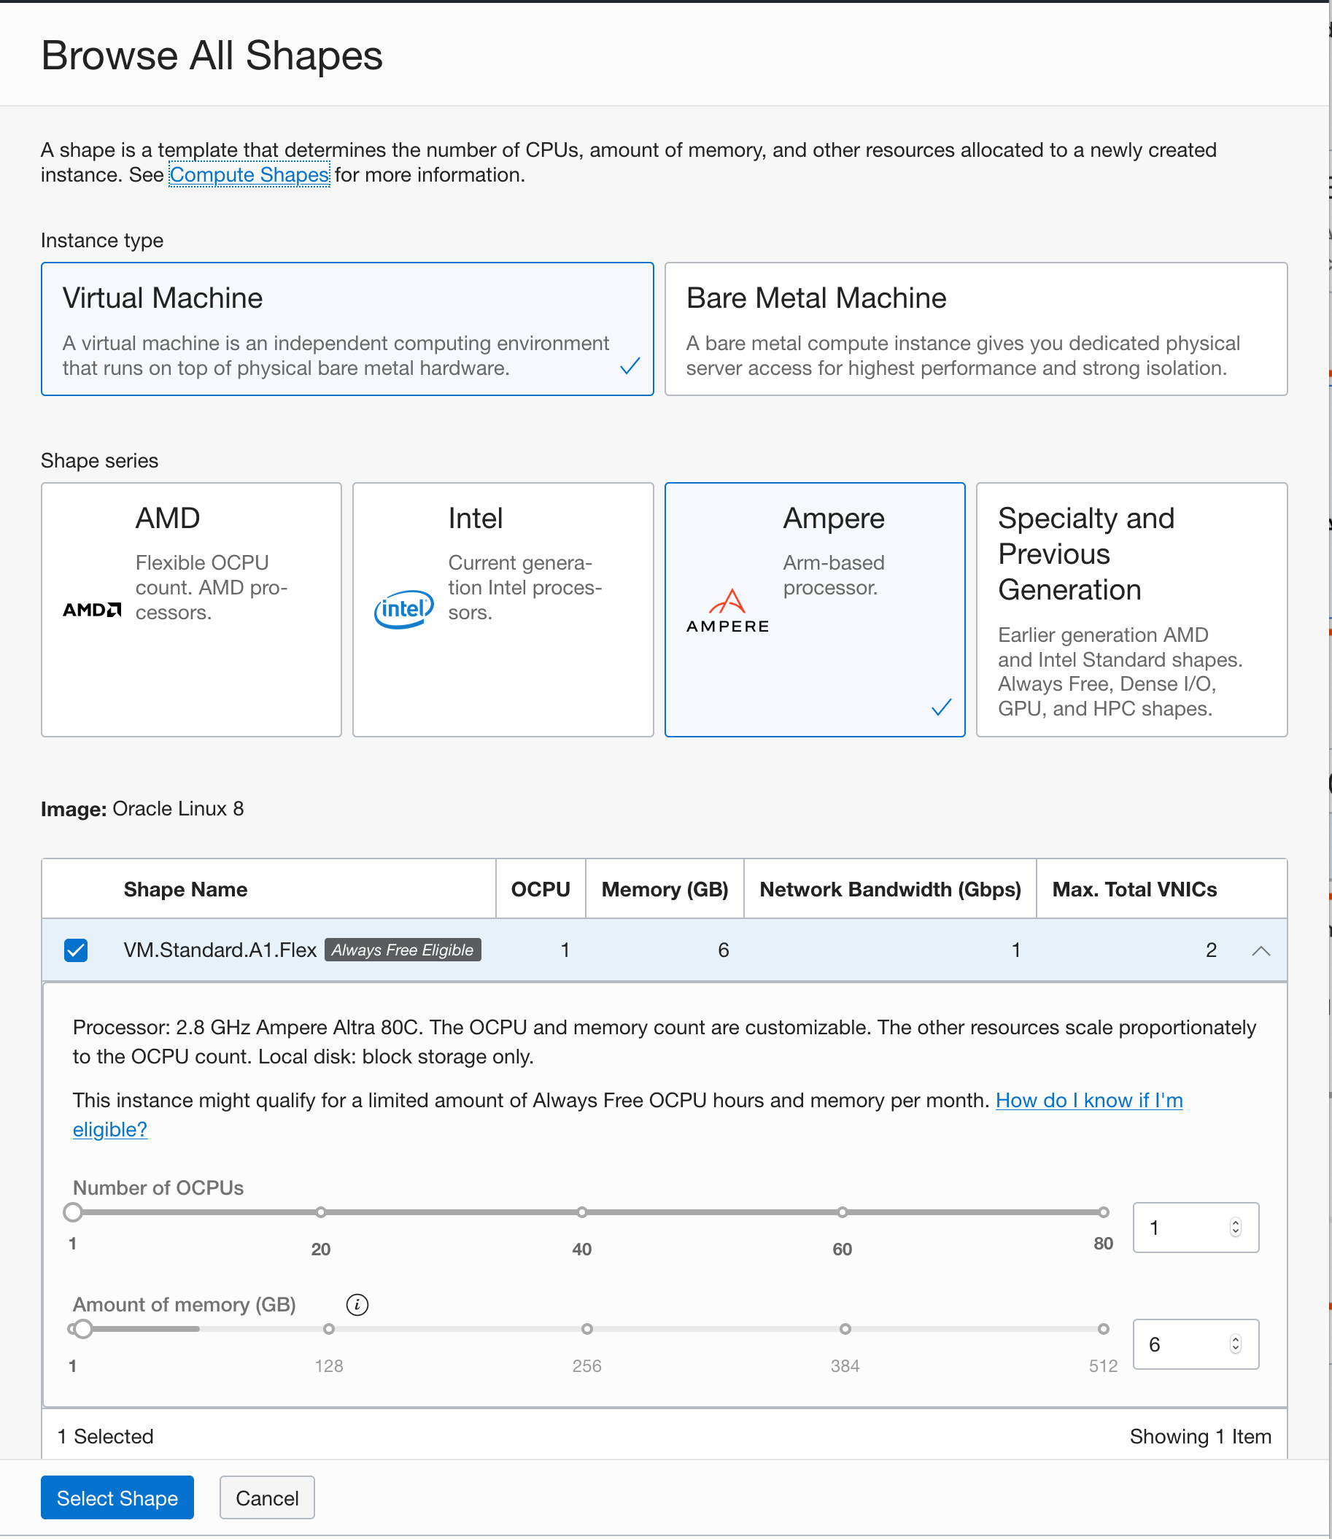The width and height of the screenshot is (1332, 1539).
Task: Collapse the VM.Standard.A1.Flex details panel
Action: click(x=1261, y=950)
